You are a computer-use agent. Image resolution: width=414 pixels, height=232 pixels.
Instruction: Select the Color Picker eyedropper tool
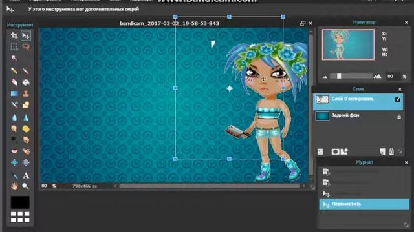[x=14, y=175]
